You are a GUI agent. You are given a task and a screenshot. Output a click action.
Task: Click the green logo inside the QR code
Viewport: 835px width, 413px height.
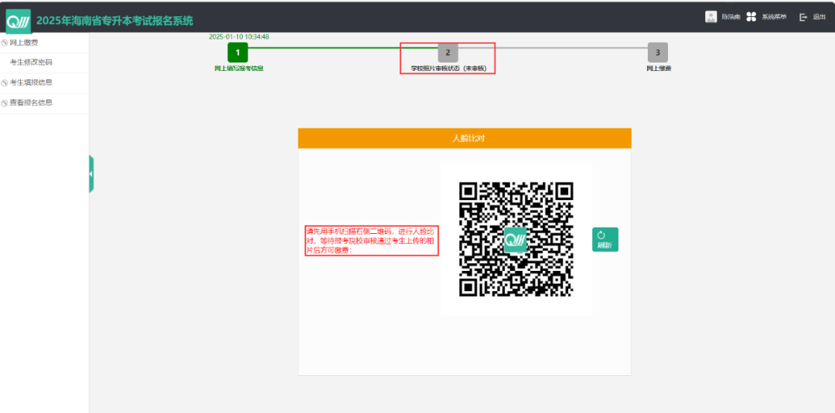click(515, 240)
